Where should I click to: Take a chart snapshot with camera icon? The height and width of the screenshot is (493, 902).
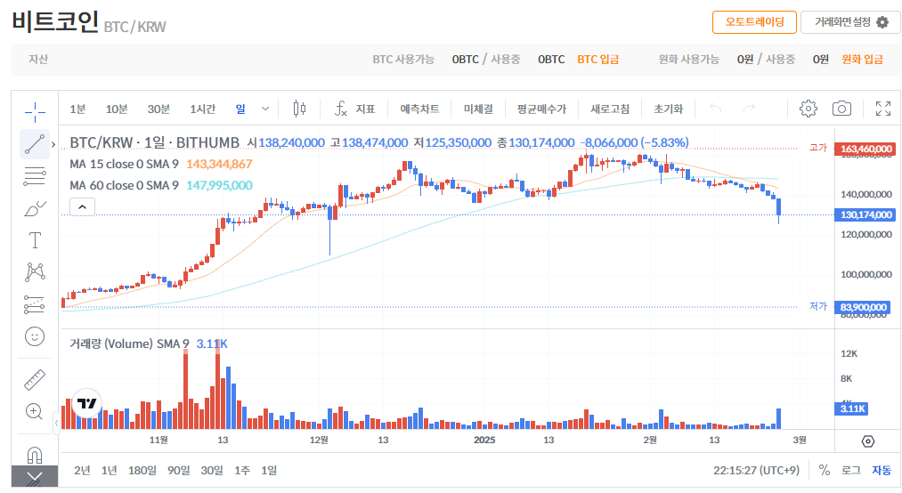coord(841,108)
